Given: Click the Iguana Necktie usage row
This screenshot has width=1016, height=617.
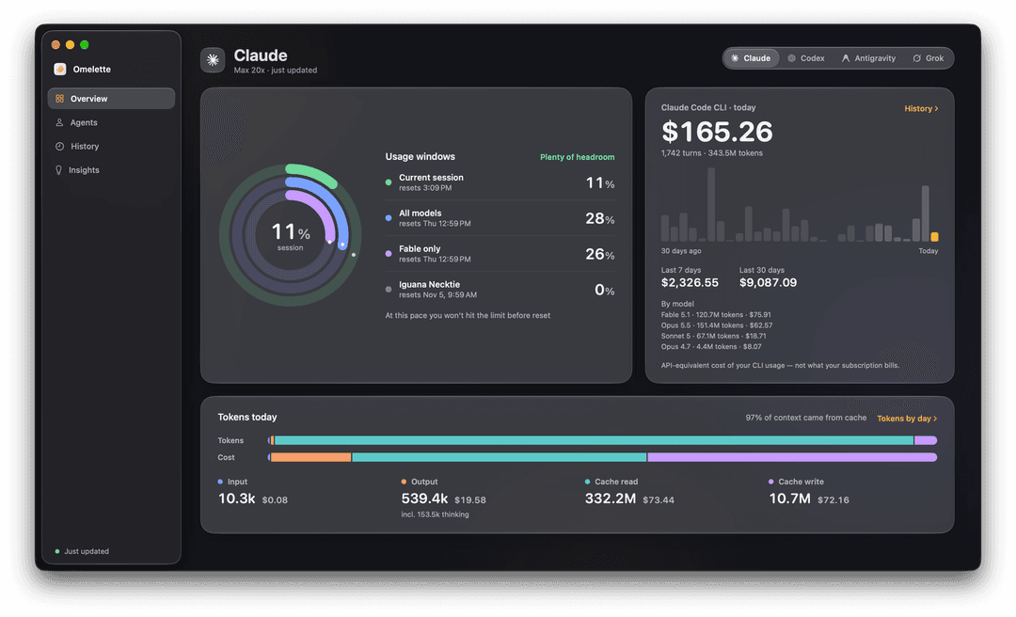Looking at the screenshot, I should (500, 290).
